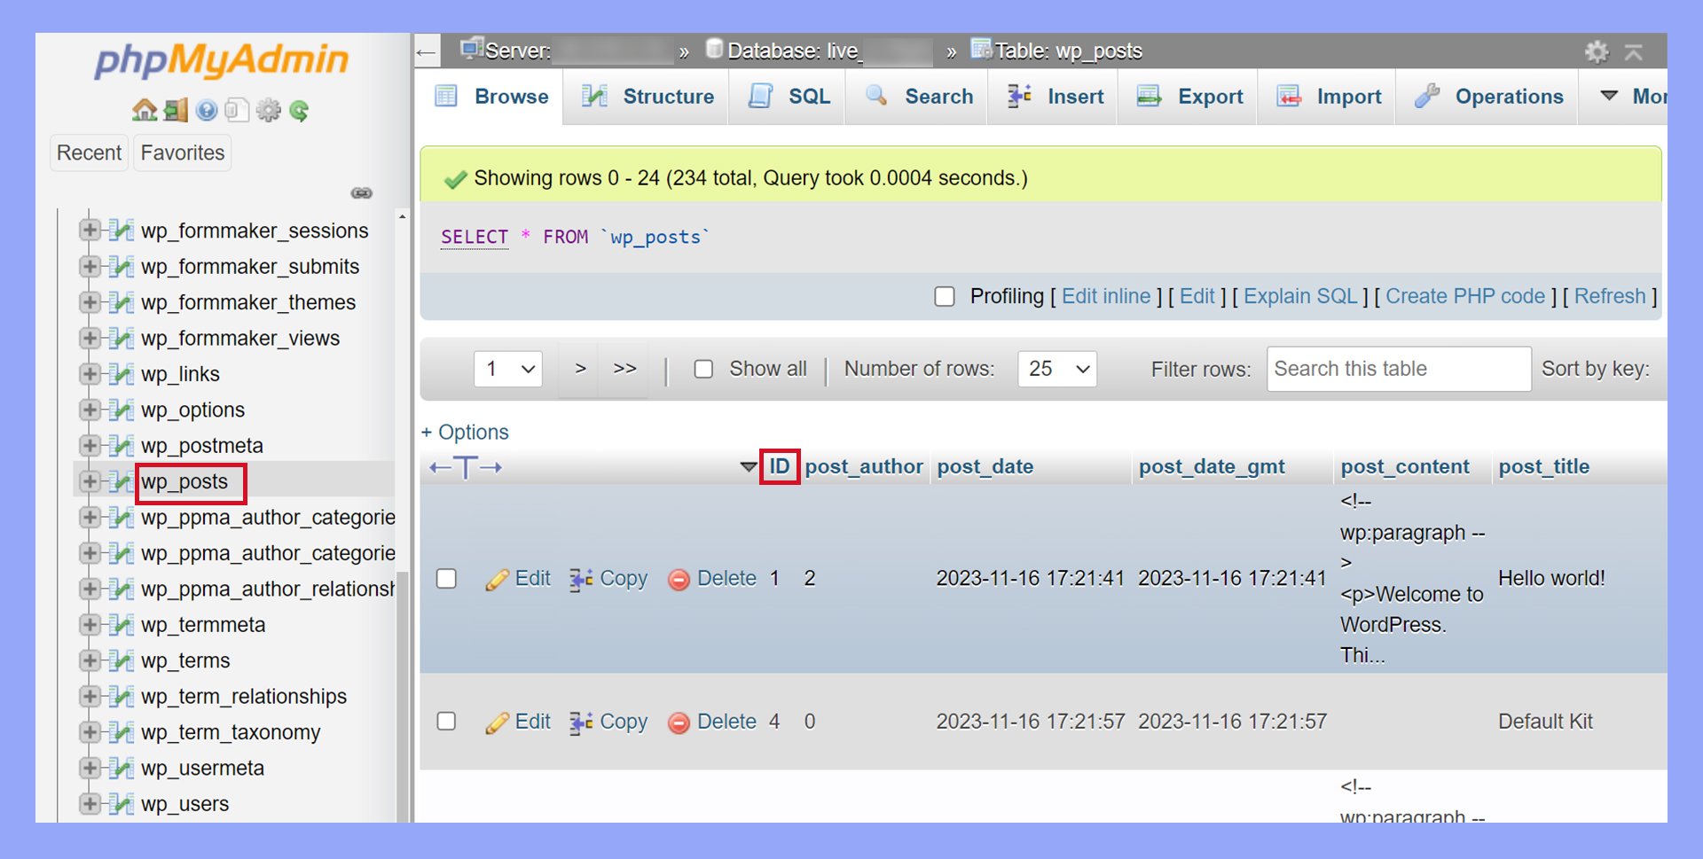The image size is (1703, 859).
Task: Click the pencil Edit icon for row 4
Action: [x=497, y=723]
